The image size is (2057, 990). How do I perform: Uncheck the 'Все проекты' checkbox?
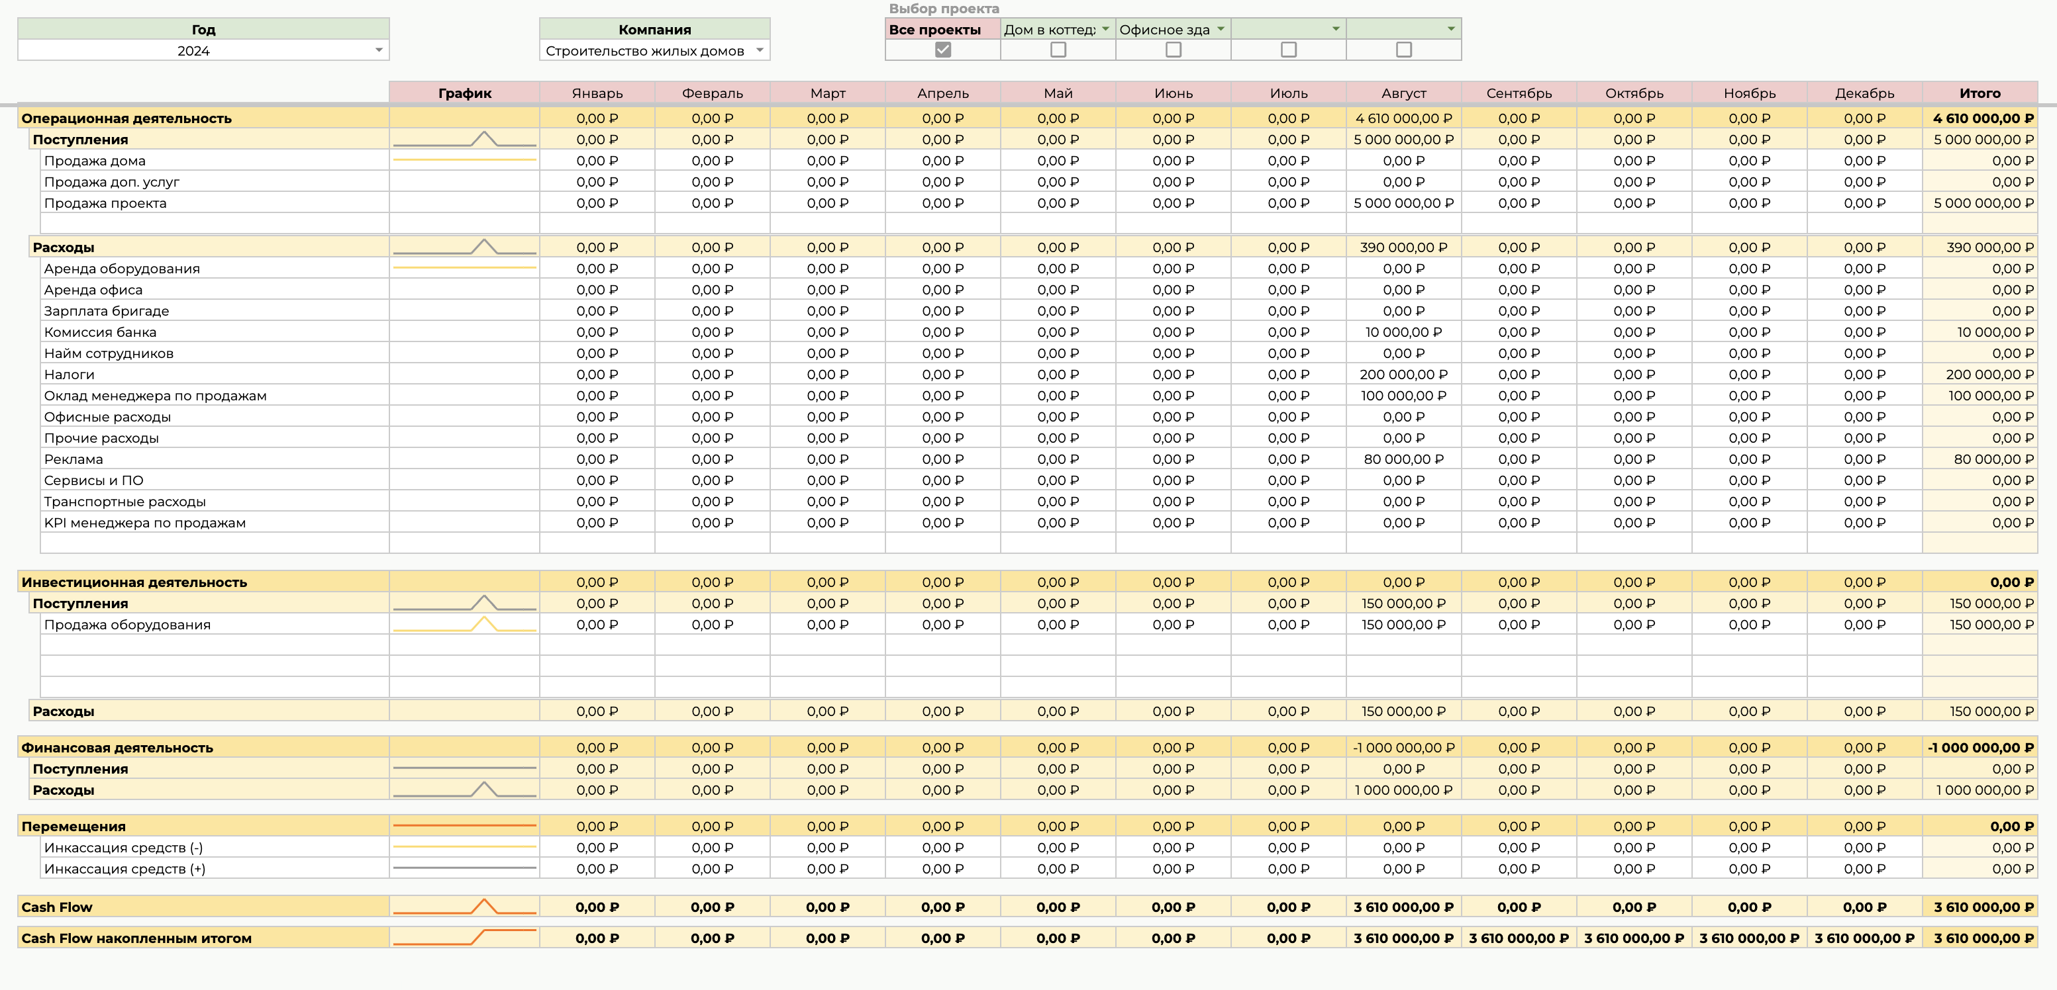pos(942,50)
